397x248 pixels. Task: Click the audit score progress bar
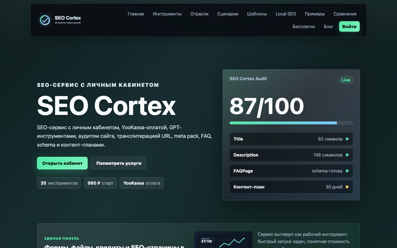point(291,123)
